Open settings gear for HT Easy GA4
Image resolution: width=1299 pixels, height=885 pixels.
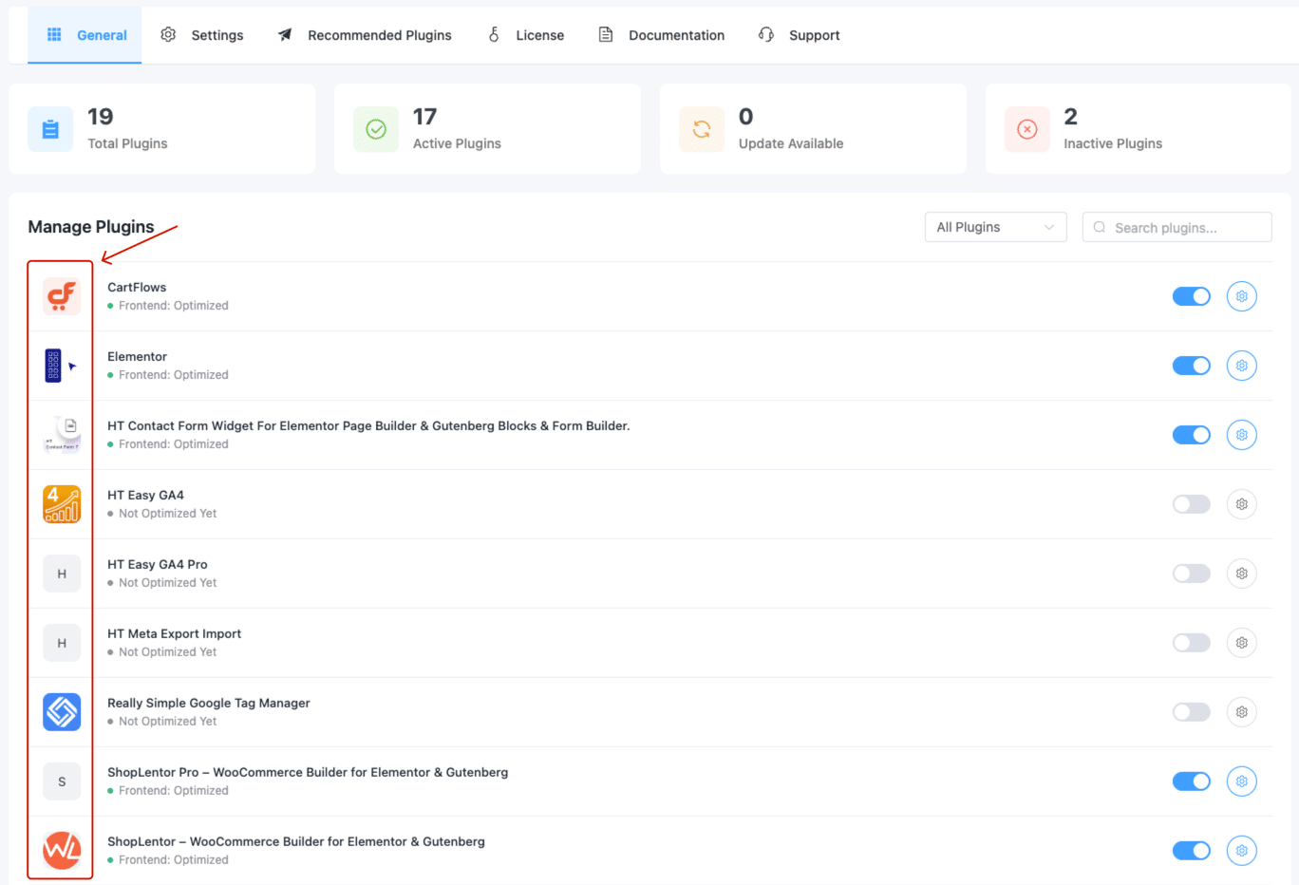coord(1241,503)
